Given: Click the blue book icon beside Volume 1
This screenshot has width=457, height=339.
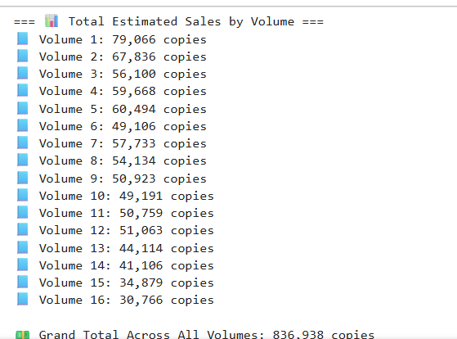Looking at the screenshot, I should [x=22, y=38].
